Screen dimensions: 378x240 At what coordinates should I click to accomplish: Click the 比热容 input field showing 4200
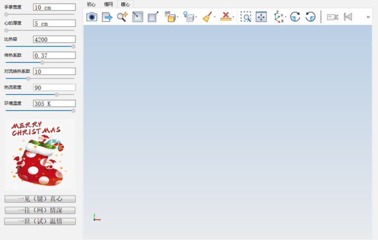[x=54, y=40]
